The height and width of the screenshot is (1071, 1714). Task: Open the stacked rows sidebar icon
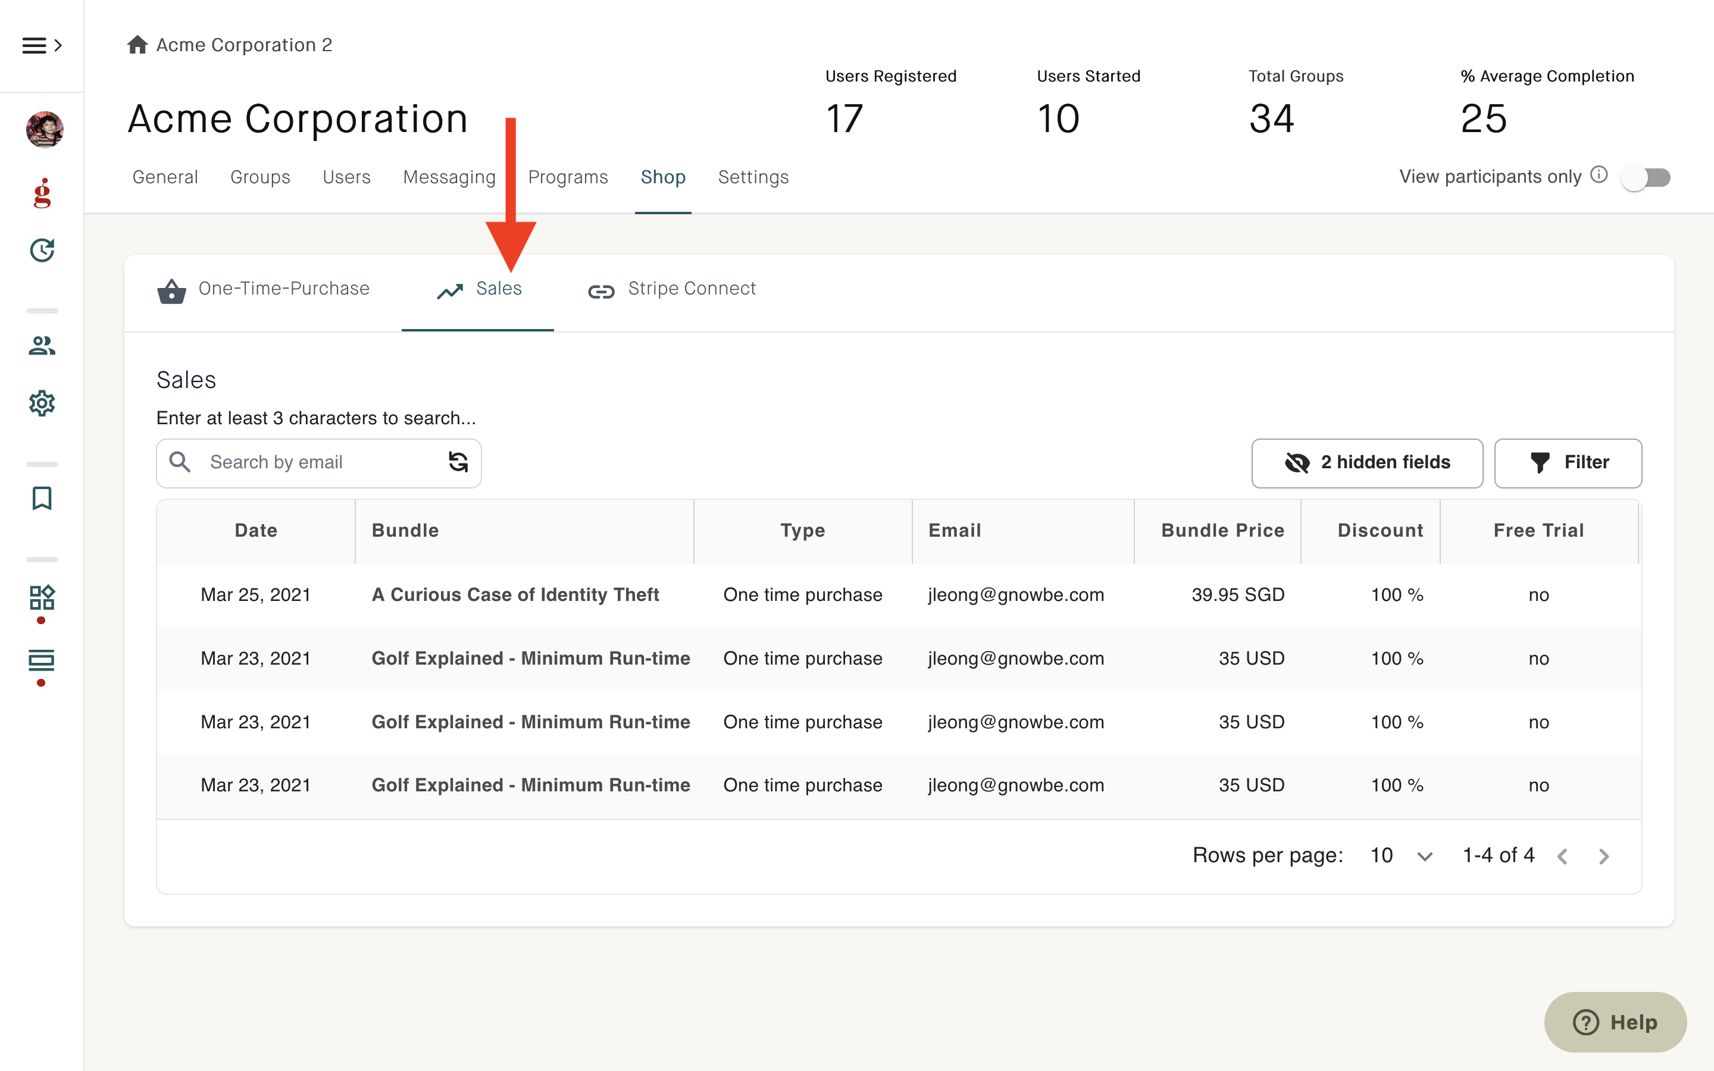(x=42, y=660)
